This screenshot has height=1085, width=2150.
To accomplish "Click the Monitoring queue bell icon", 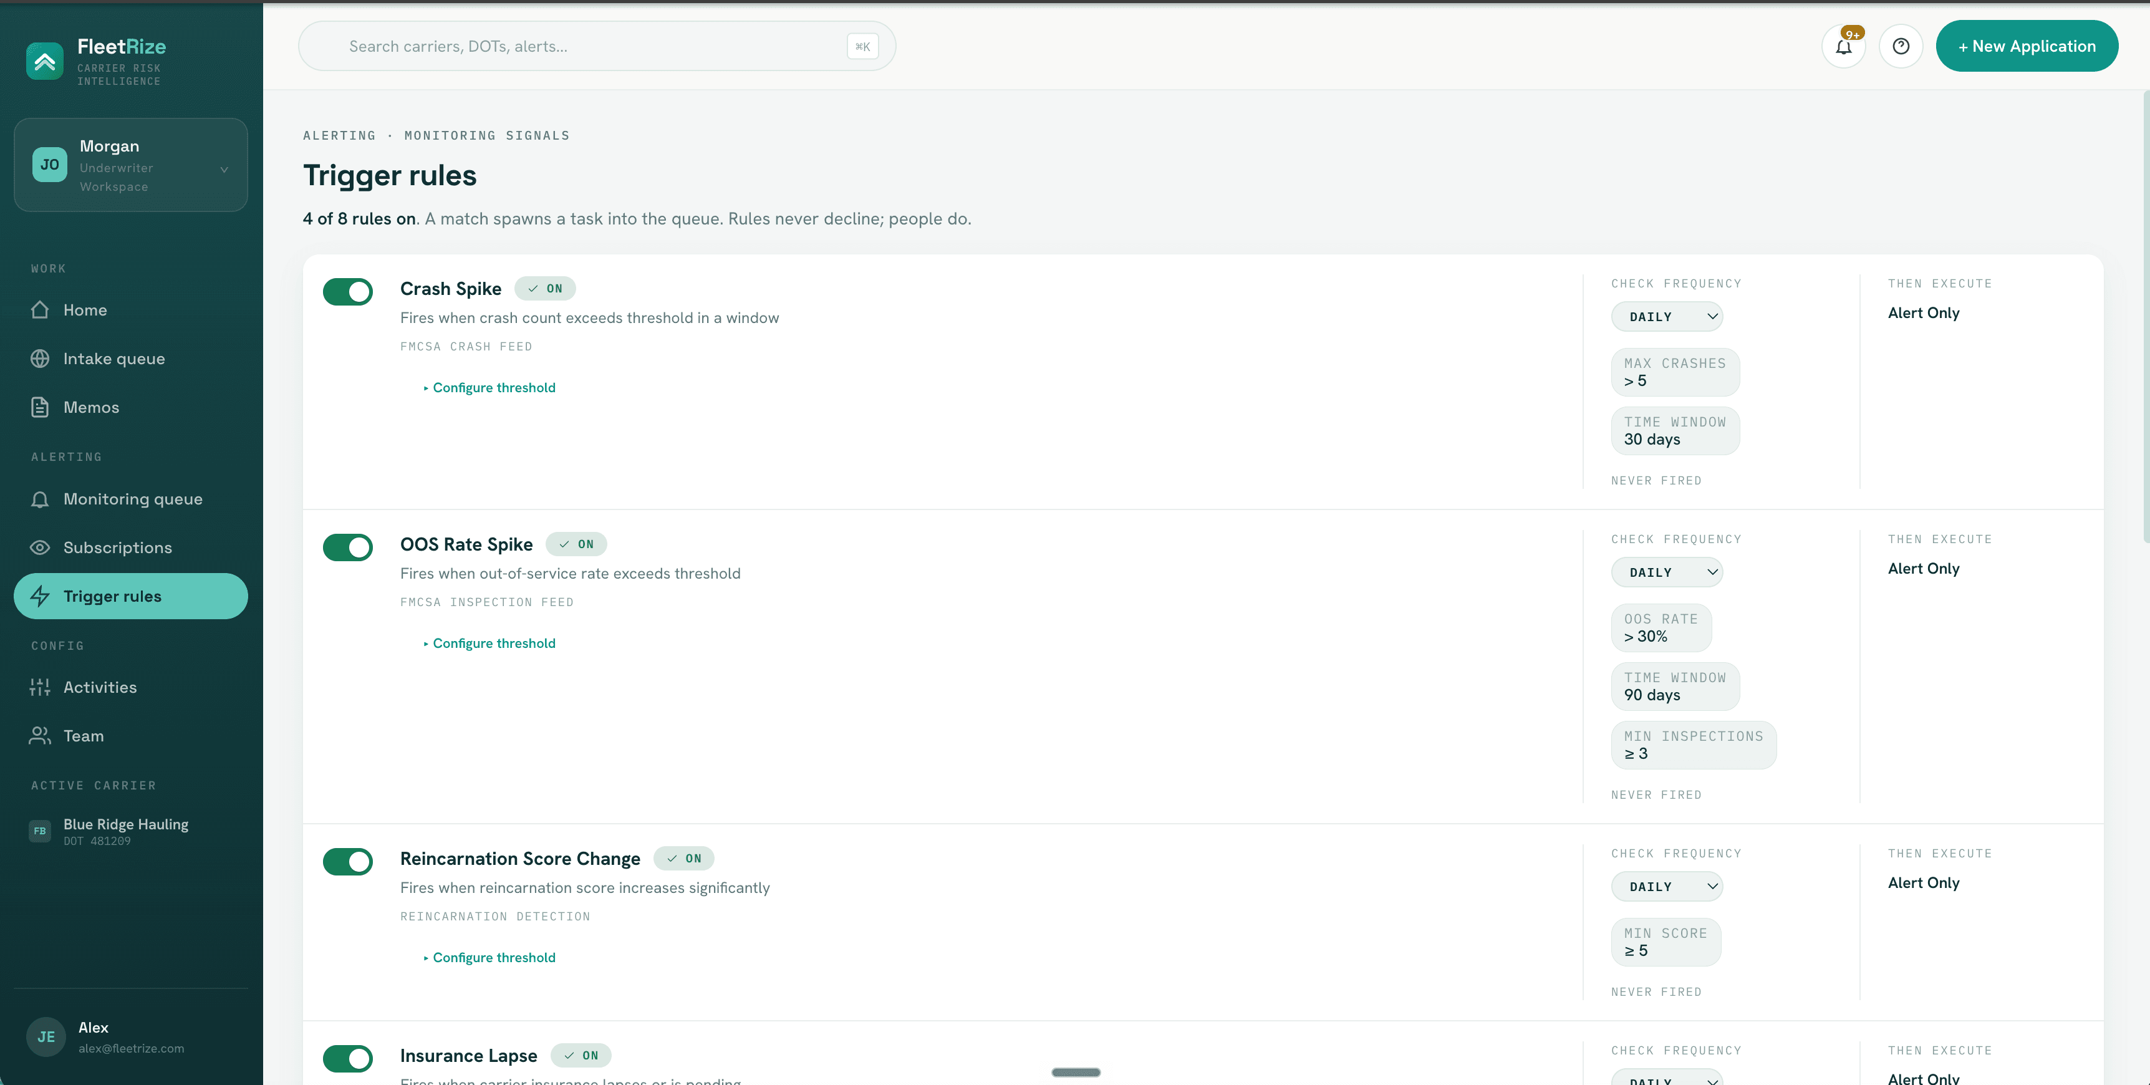I will [x=40, y=499].
